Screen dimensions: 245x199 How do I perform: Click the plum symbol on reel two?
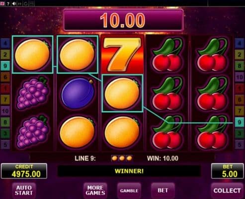tap(78, 94)
